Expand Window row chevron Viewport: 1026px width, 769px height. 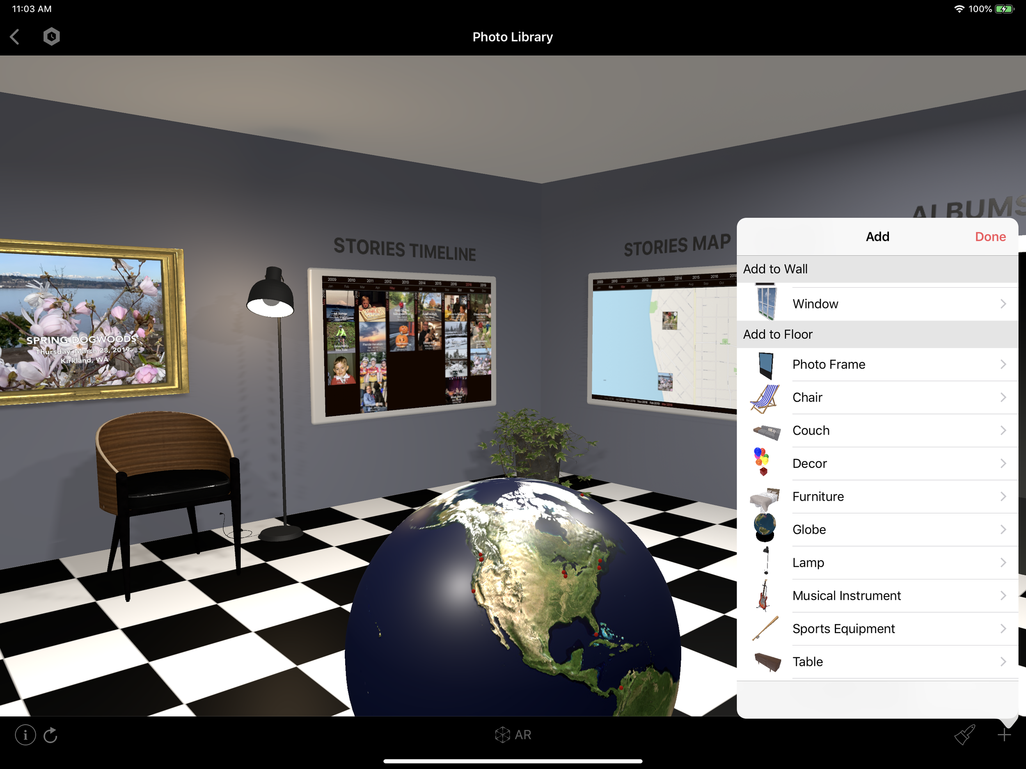point(1003,304)
